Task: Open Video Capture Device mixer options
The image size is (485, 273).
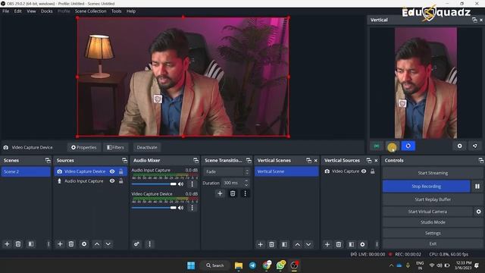Action: click(192, 208)
